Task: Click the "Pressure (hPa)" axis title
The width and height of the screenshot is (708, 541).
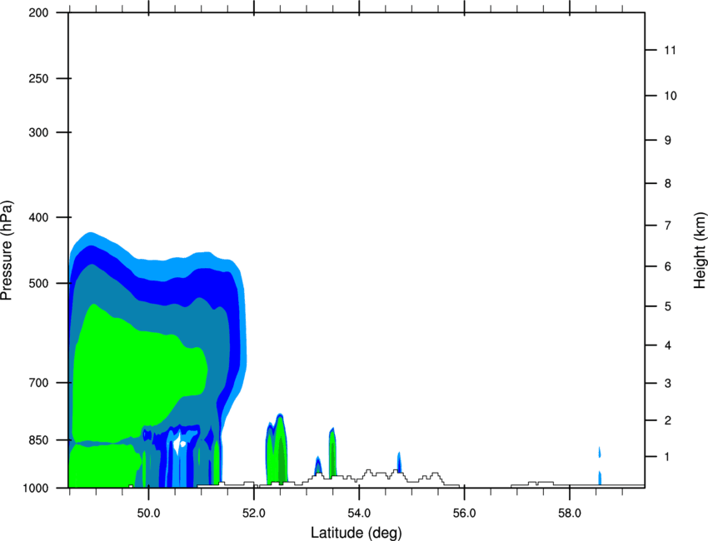Action: tap(7, 251)
